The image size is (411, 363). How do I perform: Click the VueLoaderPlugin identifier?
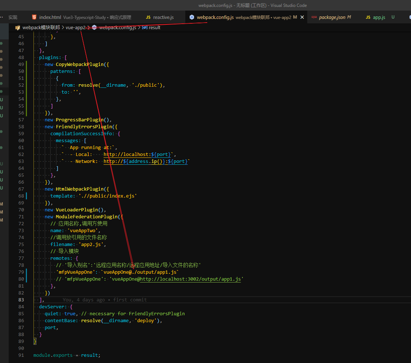[77, 210]
